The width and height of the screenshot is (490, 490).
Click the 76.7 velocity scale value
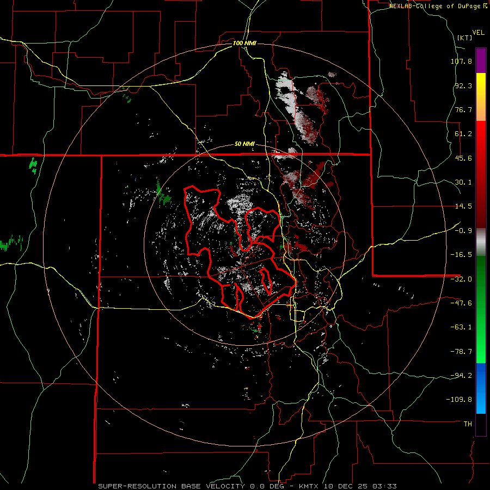pyautogui.click(x=463, y=109)
